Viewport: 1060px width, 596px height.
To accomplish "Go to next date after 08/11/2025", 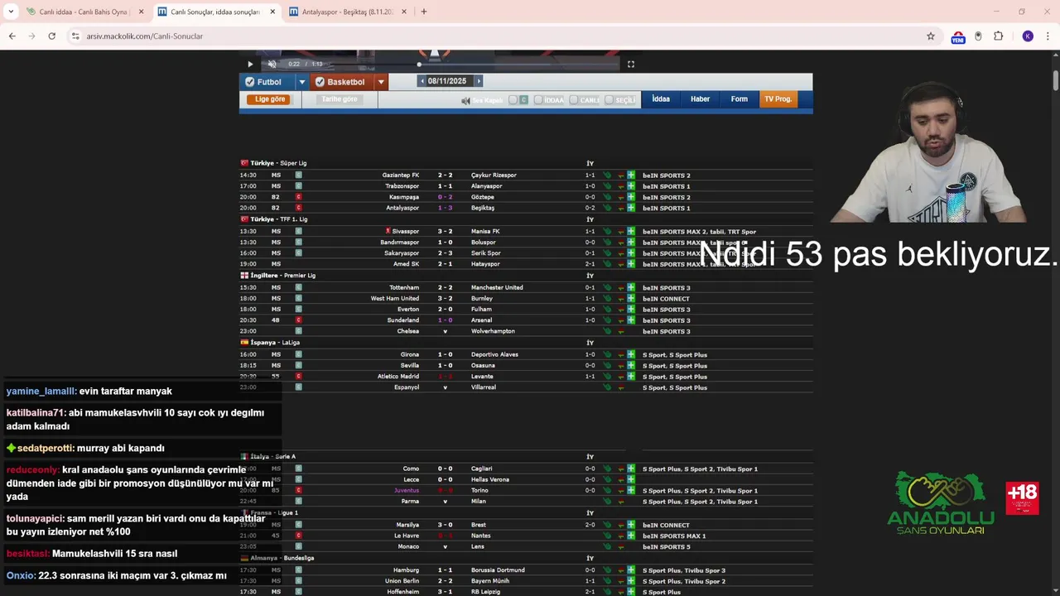I will click(478, 81).
